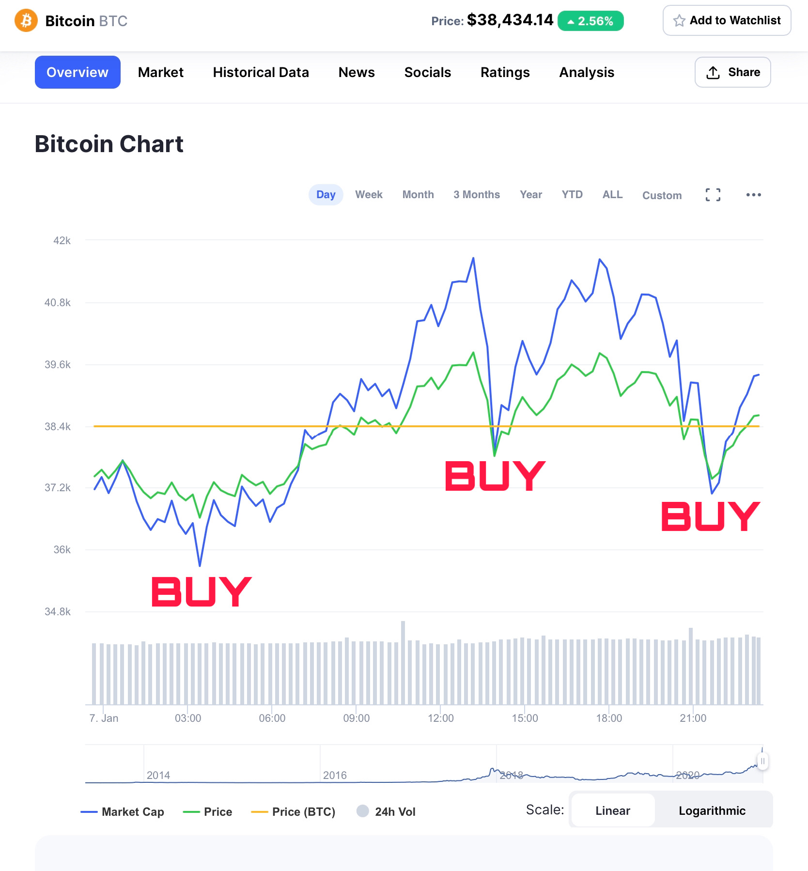Switch chart scale to Logarithmic

pos(712,810)
